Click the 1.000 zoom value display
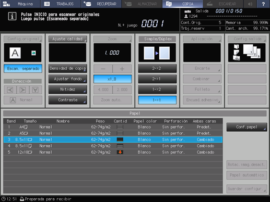The width and height of the screenshot is (270, 202). point(112,53)
